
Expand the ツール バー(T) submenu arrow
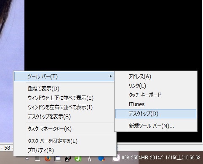(x=111, y=77)
